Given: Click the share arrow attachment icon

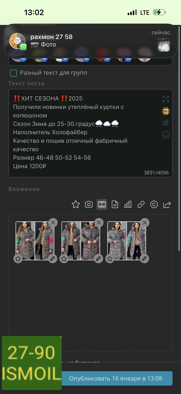Looking at the screenshot, I should (167, 204).
